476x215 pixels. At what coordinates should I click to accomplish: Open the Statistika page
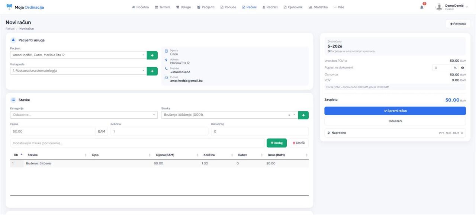click(318, 7)
